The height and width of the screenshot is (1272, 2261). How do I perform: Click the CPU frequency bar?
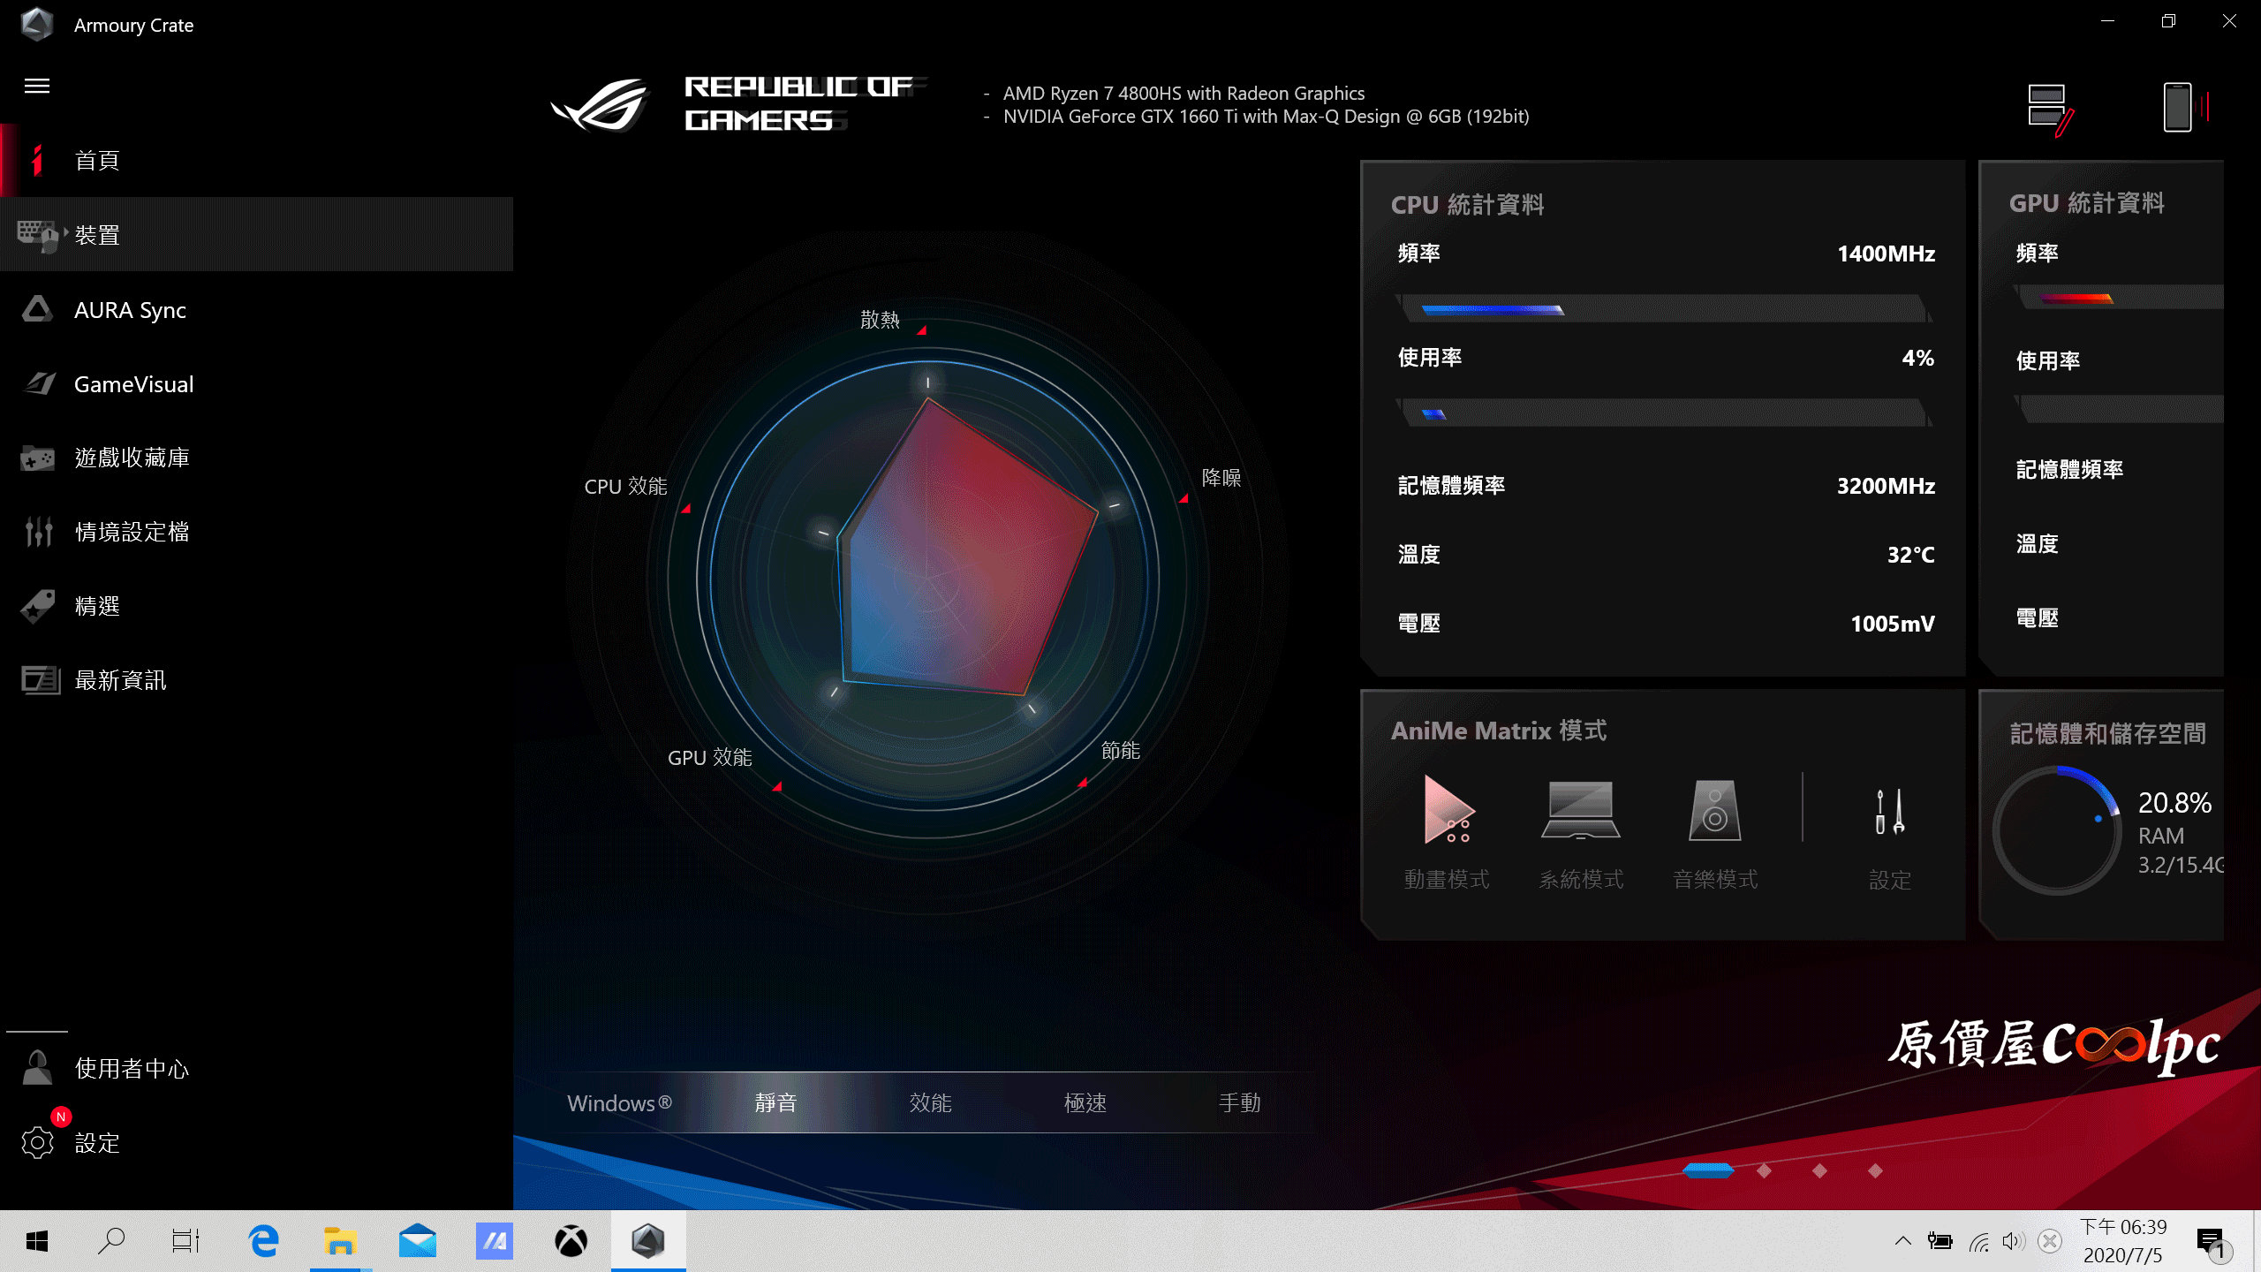click(1664, 309)
